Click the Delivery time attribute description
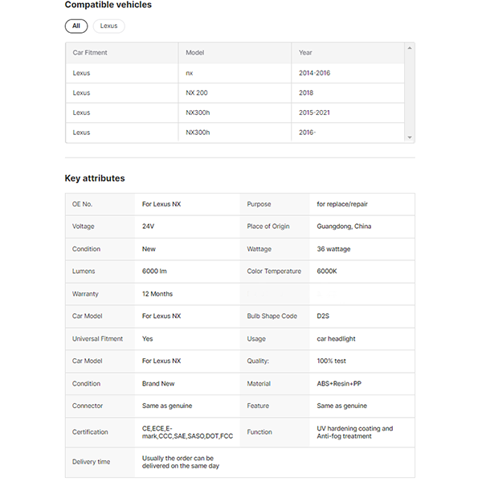482x482 pixels. coord(181,462)
